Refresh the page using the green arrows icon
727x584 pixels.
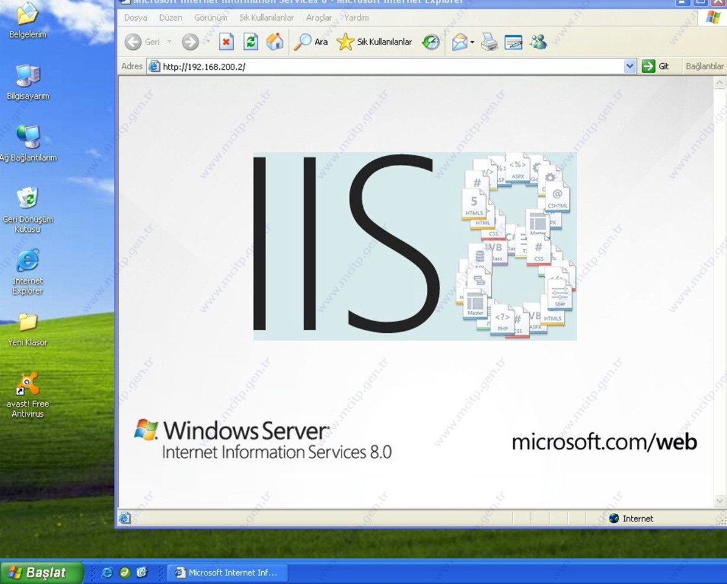pos(251,42)
